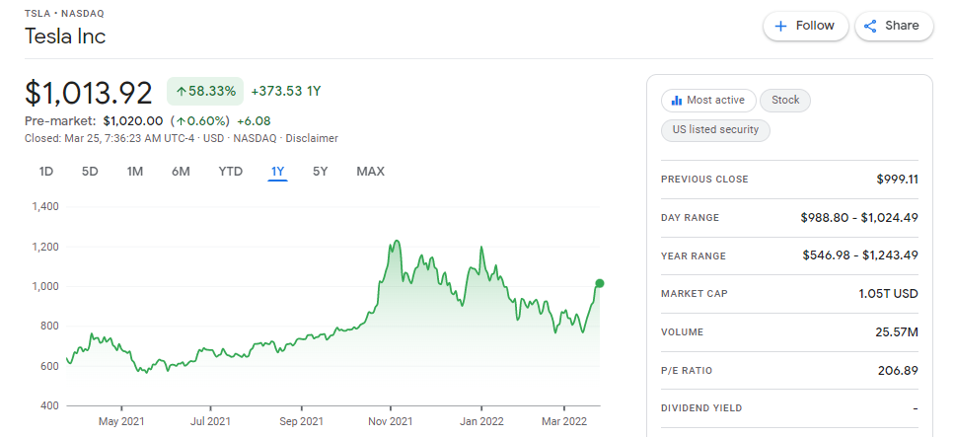Viewport: 955px width, 437px height.
Task: Click the Mar 2022 x-axis label
Action: tap(564, 421)
